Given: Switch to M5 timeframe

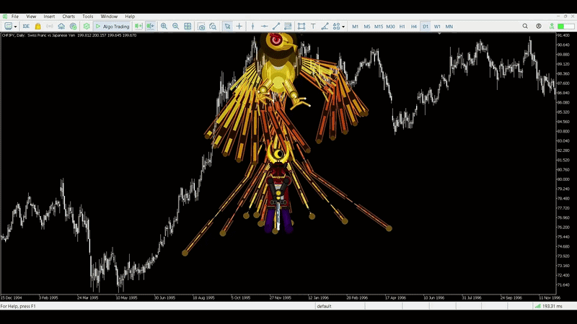Looking at the screenshot, I should click(367, 27).
